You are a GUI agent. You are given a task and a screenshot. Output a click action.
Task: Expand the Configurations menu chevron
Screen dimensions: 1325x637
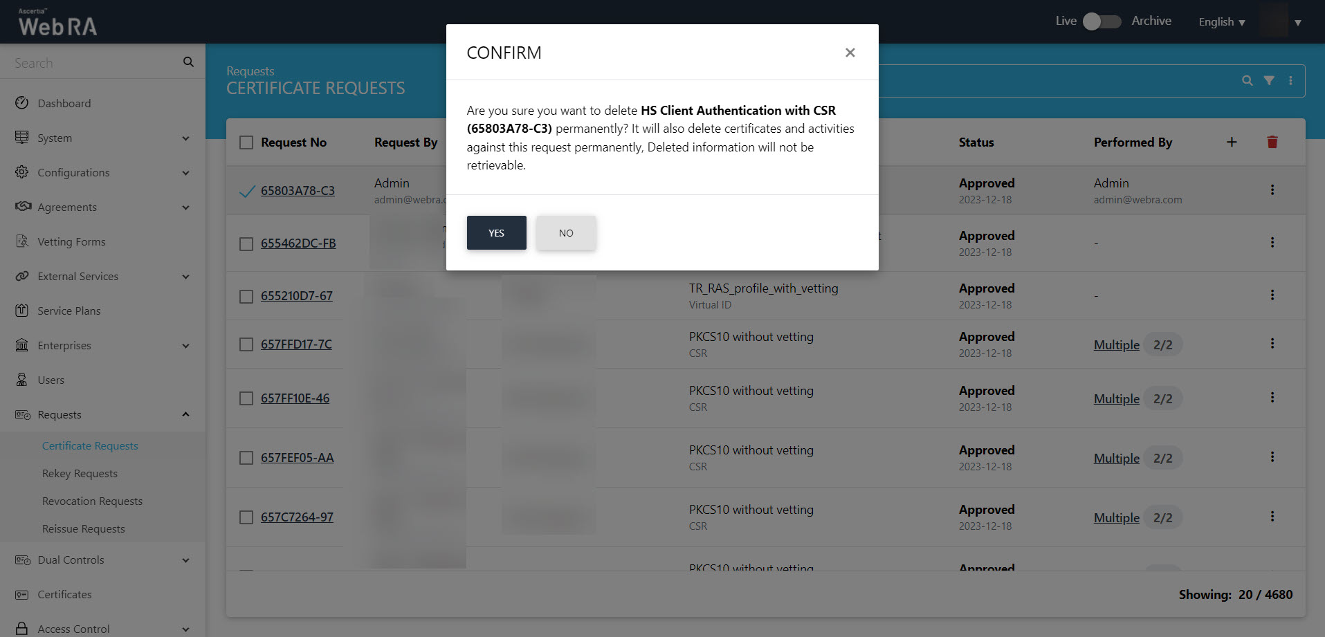(x=185, y=173)
